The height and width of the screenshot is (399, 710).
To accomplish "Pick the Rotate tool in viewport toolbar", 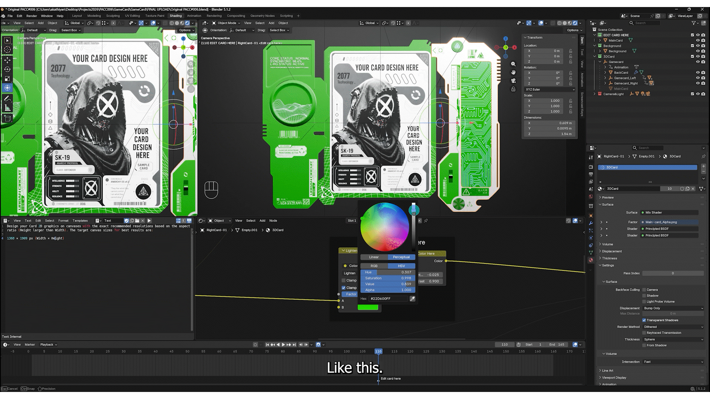I will click(7, 69).
